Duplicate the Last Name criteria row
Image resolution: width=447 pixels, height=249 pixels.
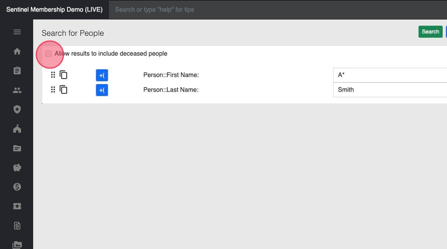[63, 90]
